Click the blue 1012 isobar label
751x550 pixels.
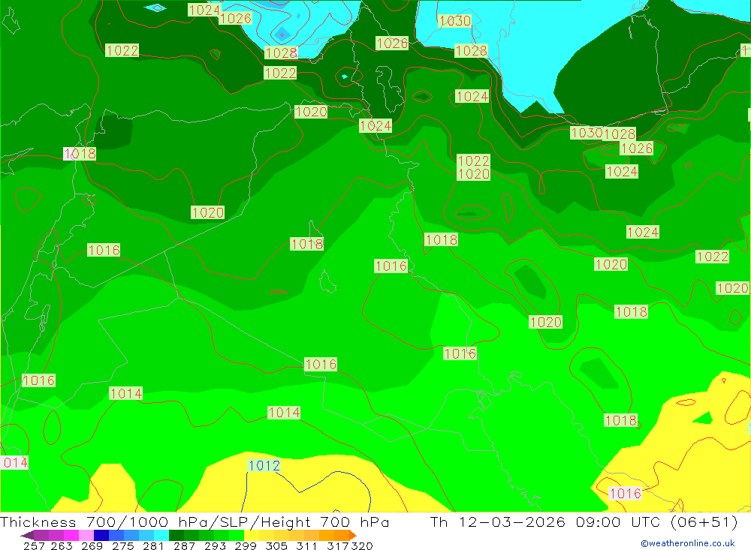pos(264,465)
